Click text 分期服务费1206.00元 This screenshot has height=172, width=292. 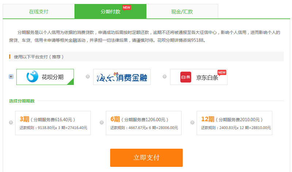tap(145, 120)
